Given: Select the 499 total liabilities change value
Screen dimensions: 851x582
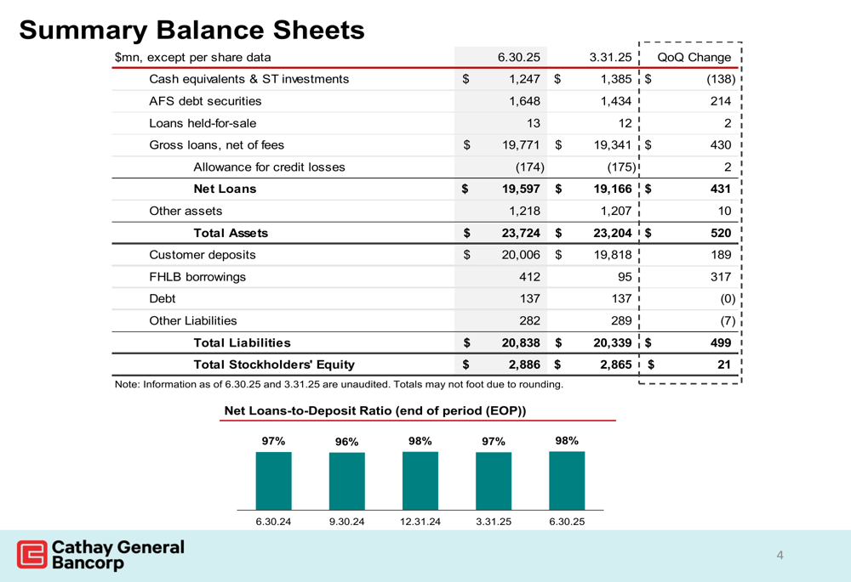Looking at the screenshot, I should click(x=721, y=343).
